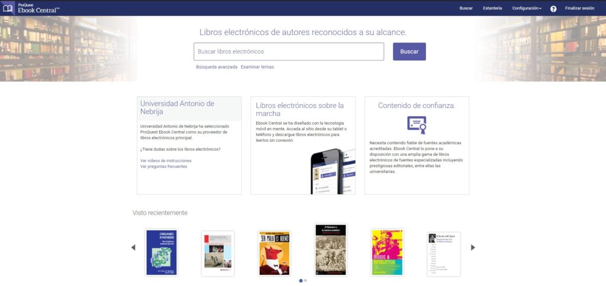The width and height of the screenshot is (606, 286).
Task: Select the first carousel page dot
Action: pos(301,281)
